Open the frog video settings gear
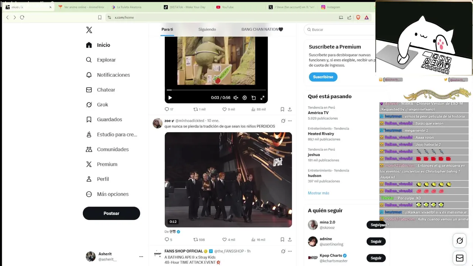 click(245, 98)
